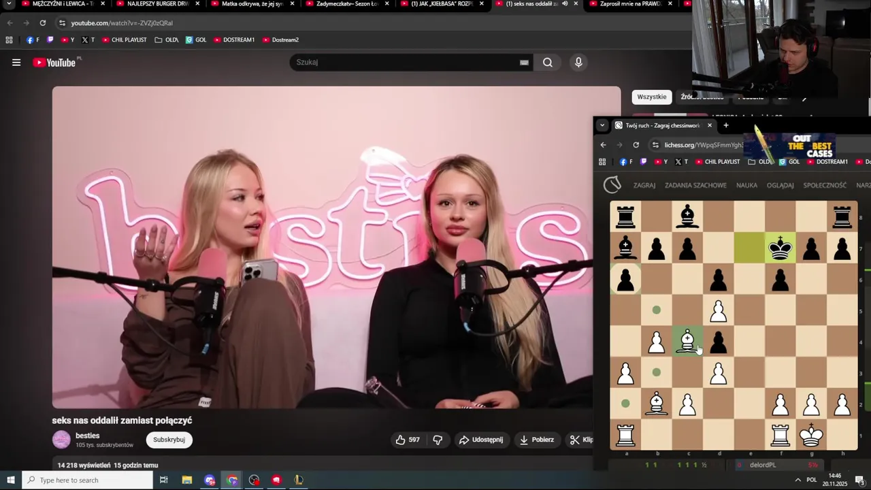
Task: Go back in the YouTube browser window
Action: point(10,23)
